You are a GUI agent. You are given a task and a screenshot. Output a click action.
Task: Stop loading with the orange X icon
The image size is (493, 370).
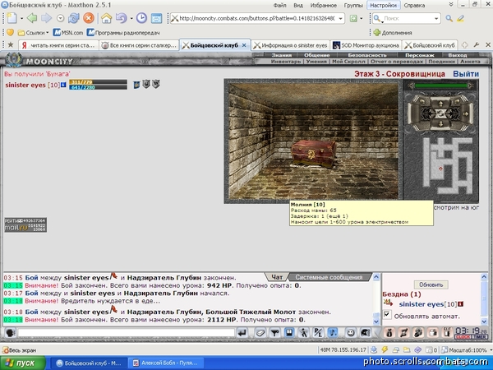tap(89, 18)
